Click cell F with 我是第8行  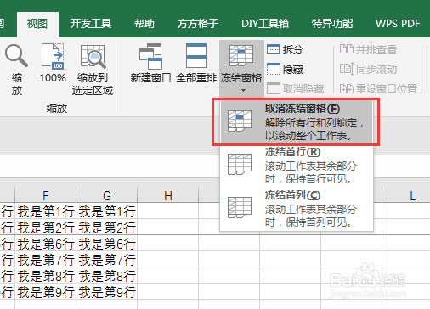[x=45, y=276]
